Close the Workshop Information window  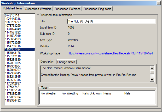tap(158, 3)
